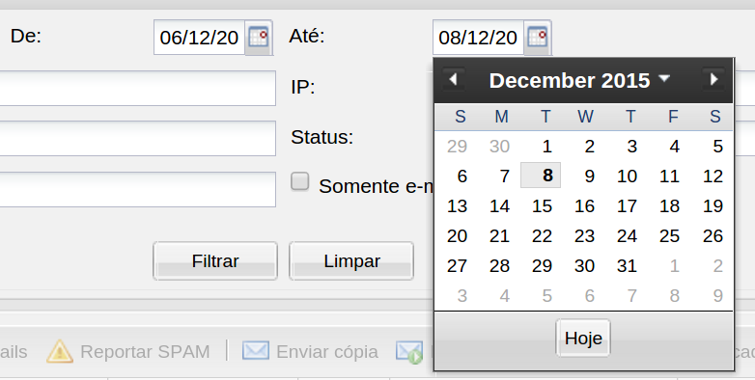Select November 30 in grayed dates
The height and width of the screenshot is (380, 755).
[x=499, y=147]
